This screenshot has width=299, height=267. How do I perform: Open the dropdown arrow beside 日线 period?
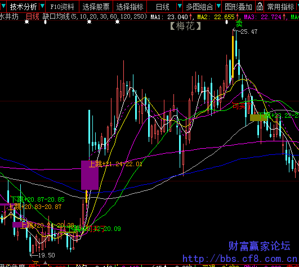(x=180, y=7)
